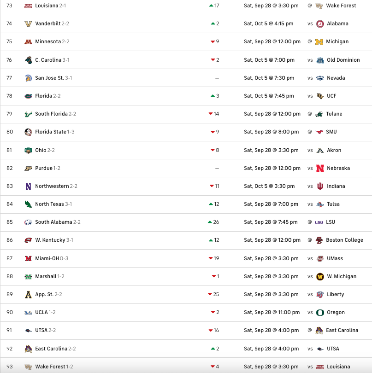This screenshot has width=372, height=373.
Task: Open the South Alabama team page
Action: (x=53, y=222)
